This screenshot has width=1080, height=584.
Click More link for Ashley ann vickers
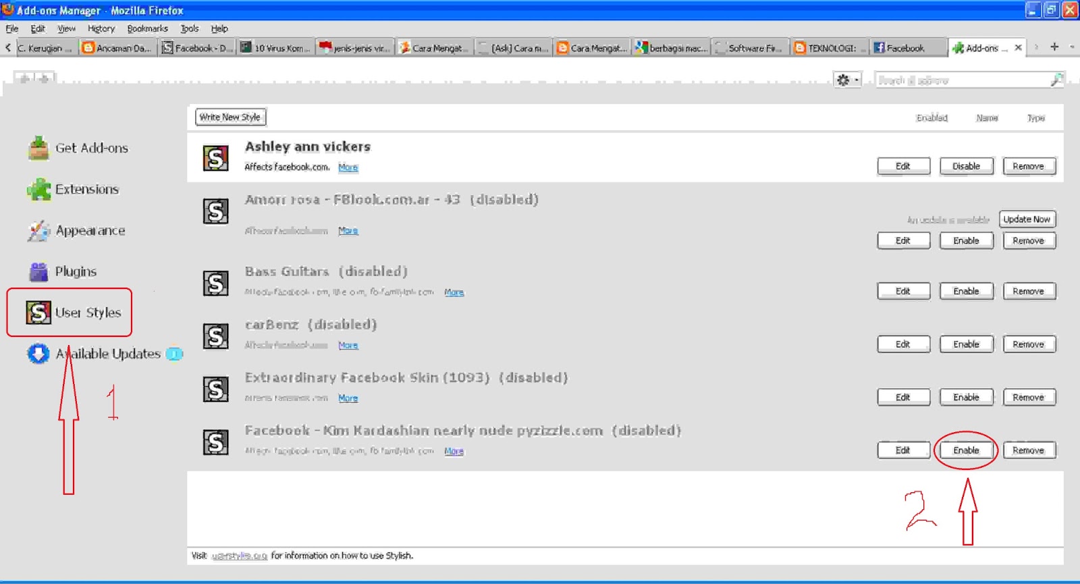[348, 167]
